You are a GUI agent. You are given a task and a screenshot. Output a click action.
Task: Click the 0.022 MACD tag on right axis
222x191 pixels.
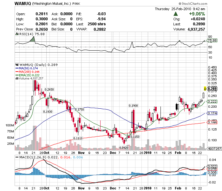pyautogui.click(x=212, y=166)
